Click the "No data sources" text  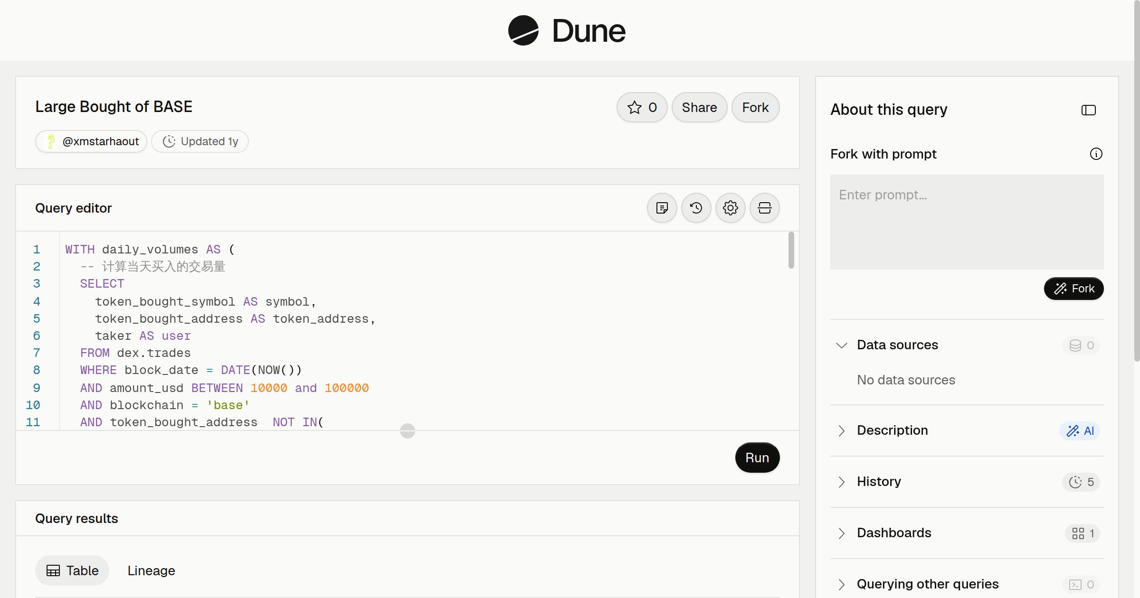pos(906,380)
